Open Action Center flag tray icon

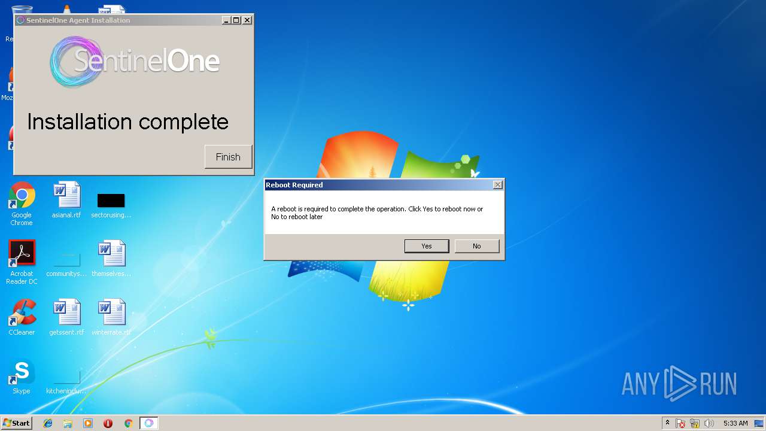coord(680,423)
